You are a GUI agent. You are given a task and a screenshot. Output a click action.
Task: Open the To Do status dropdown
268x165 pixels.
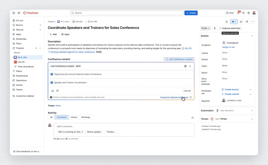coord(205,28)
